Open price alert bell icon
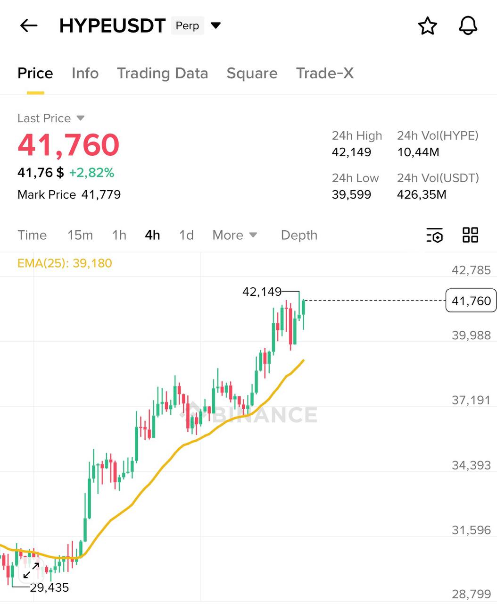Viewport: 497px width, 604px height. point(468,25)
